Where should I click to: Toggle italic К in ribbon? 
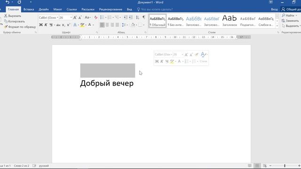pos(46,25)
